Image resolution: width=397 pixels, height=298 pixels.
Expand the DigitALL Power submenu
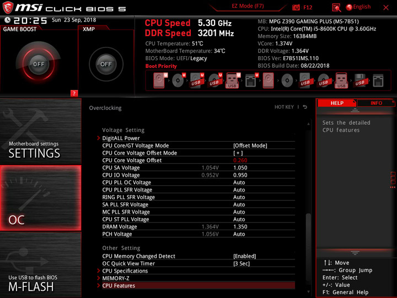click(x=121, y=138)
